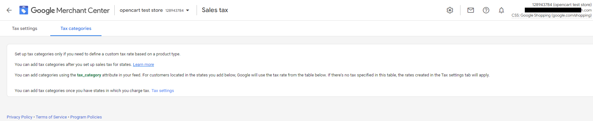This screenshot has width=593, height=121.
Task: Open the settings gear menu
Action: [450, 10]
